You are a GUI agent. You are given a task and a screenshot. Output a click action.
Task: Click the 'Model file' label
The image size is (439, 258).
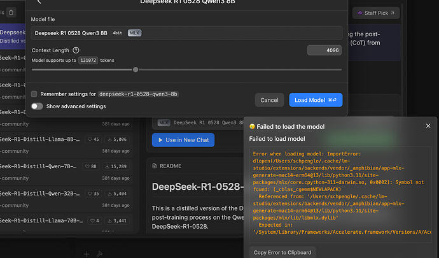[x=43, y=19]
